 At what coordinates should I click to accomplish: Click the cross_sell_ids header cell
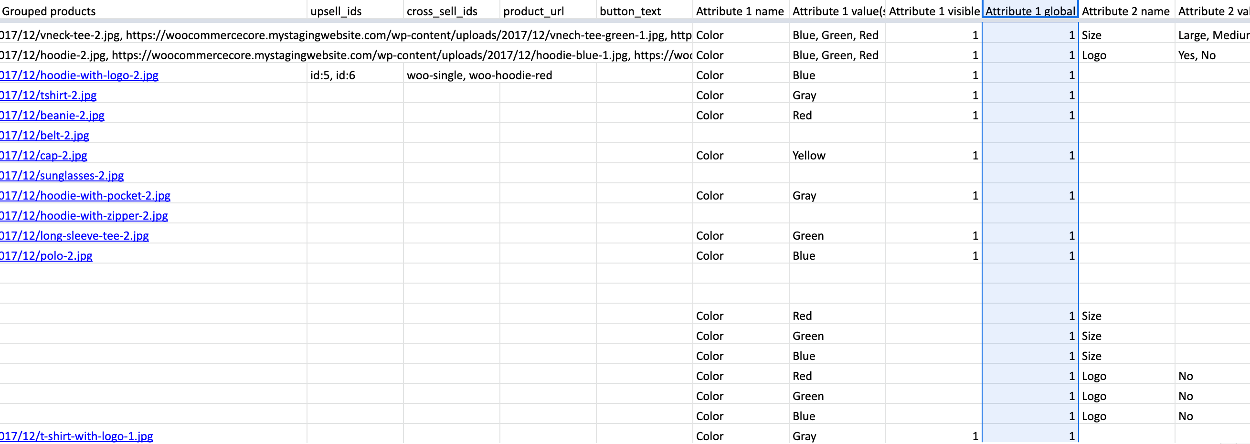442,11
